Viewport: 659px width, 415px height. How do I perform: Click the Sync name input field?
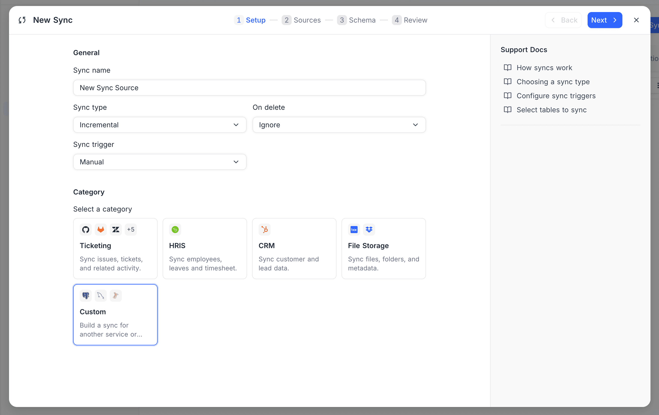tap(249, 88)
